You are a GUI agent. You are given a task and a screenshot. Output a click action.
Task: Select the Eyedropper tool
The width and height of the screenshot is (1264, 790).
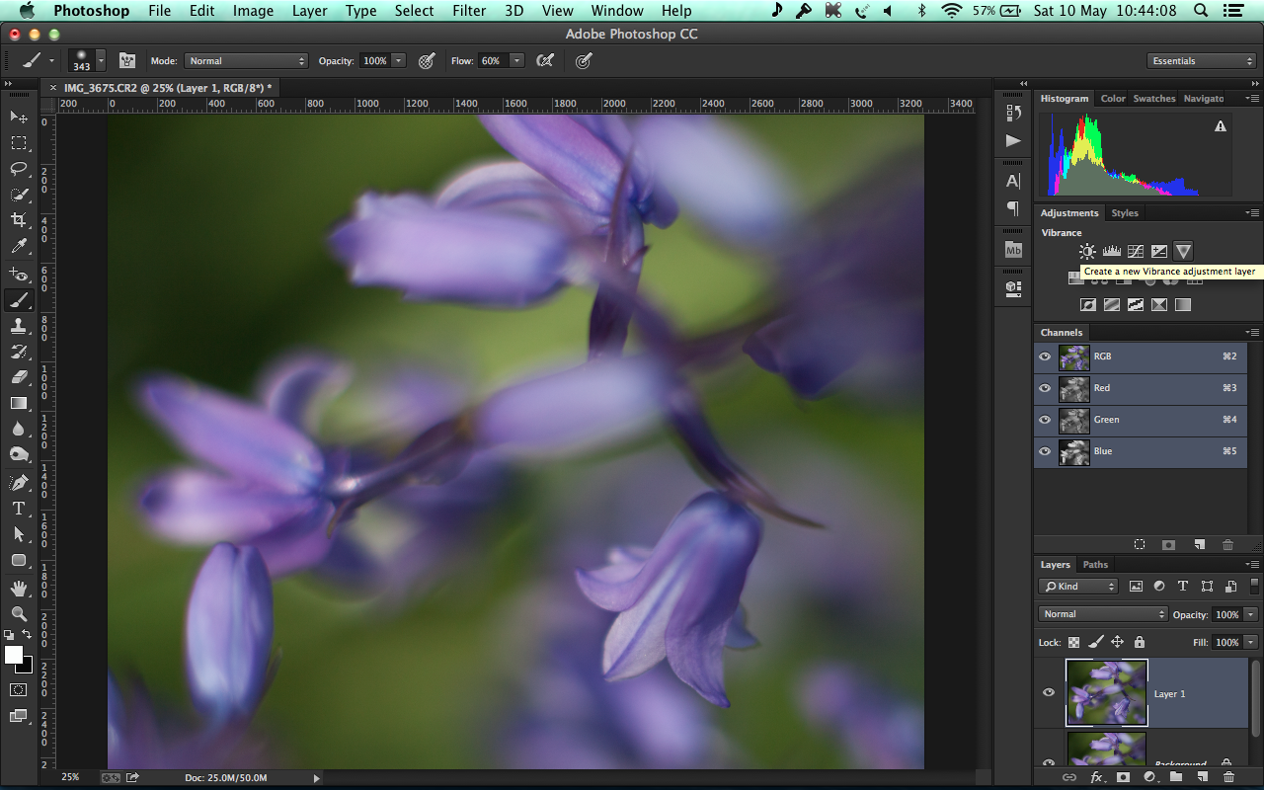(19, 246)
